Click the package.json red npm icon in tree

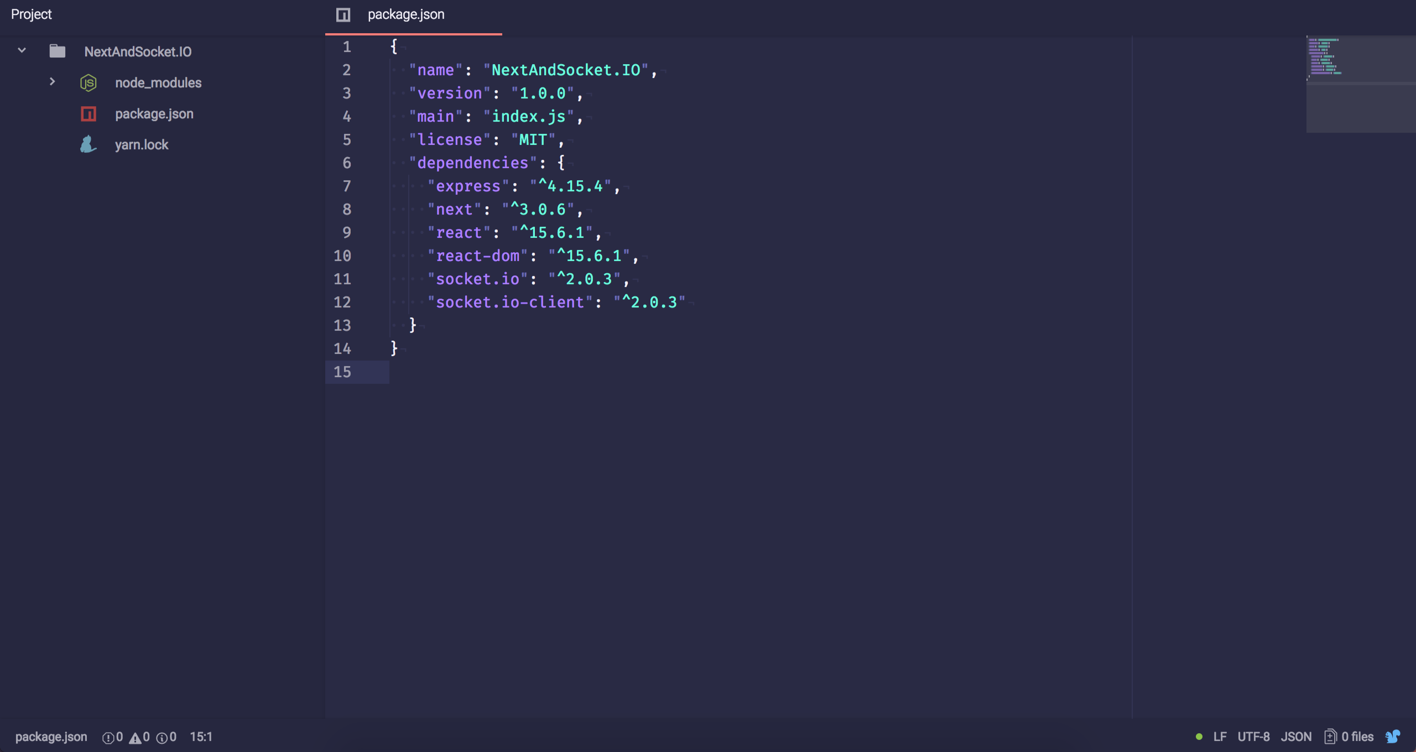pos(88,114)
